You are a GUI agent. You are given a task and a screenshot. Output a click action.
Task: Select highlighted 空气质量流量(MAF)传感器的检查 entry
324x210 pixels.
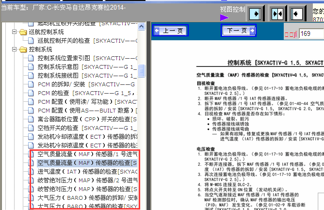click(87, 163)
